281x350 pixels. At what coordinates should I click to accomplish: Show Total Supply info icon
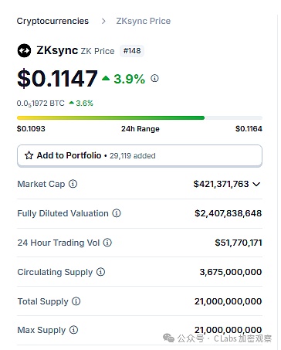[76, 301]
